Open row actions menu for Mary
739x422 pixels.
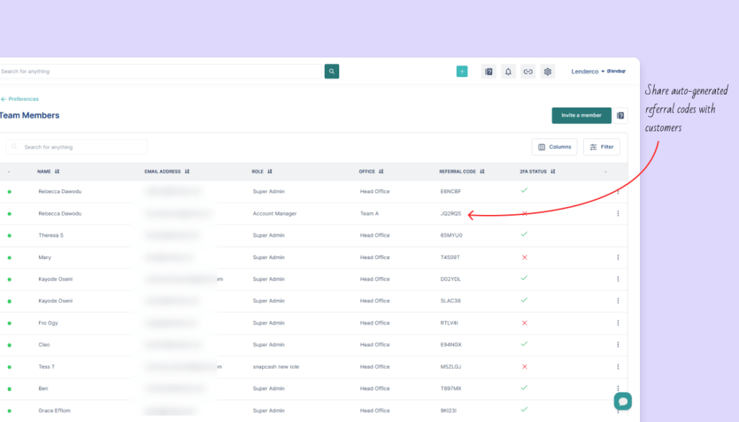[x=618, y=258]
